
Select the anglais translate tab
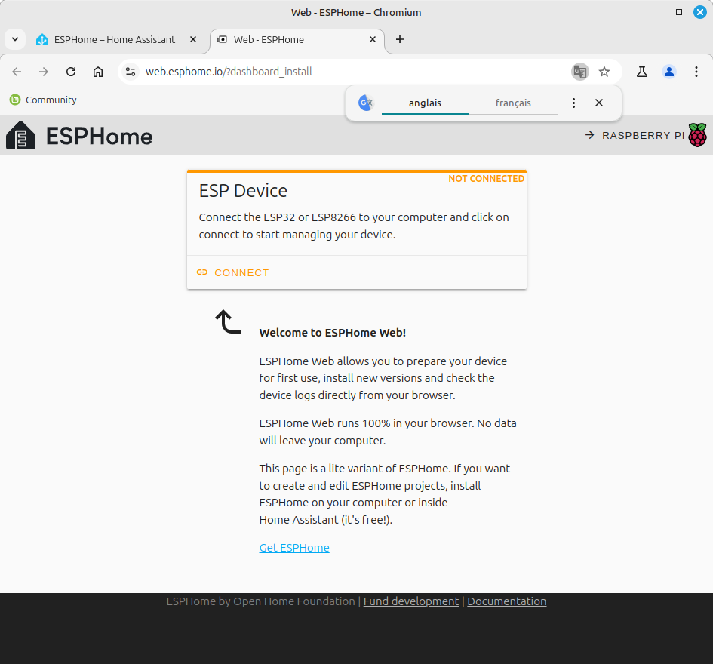(x=425, y=103)
